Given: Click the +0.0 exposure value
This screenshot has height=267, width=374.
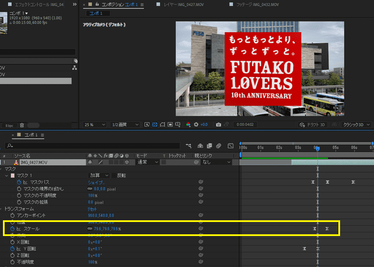Looking at the screenshot, I should click(x=204, y=124).
